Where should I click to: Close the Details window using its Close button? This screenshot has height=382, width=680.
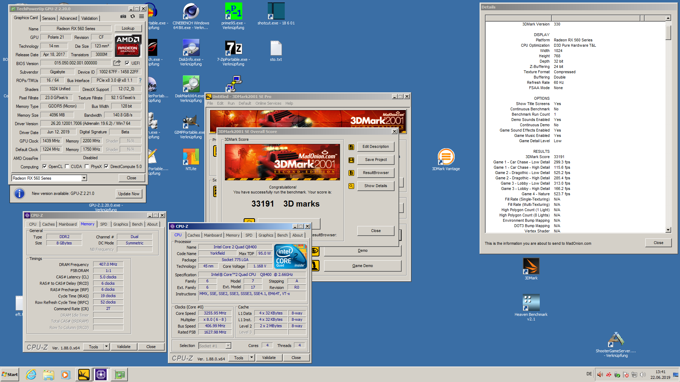pyautogui.click(x=658, y=243)
